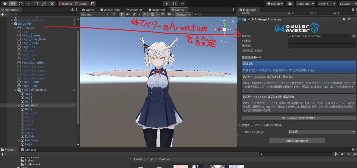
Task: Open the Layers dropdown
Action: tap(326, 4)
